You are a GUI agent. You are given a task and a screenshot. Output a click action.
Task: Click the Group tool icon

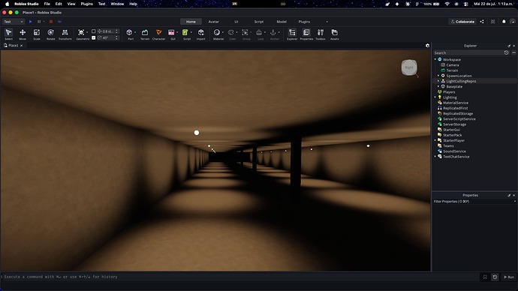(245, 32)
